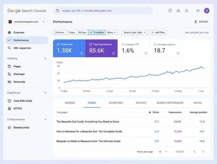Open the Core Web Vitals sidebar link

[x=23, y=101]
